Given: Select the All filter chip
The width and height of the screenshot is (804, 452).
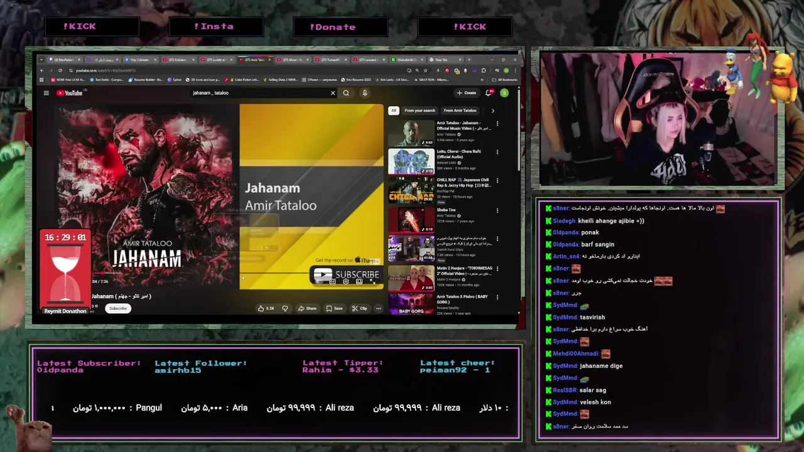Looking at the screenshot, I should (394, 110).
